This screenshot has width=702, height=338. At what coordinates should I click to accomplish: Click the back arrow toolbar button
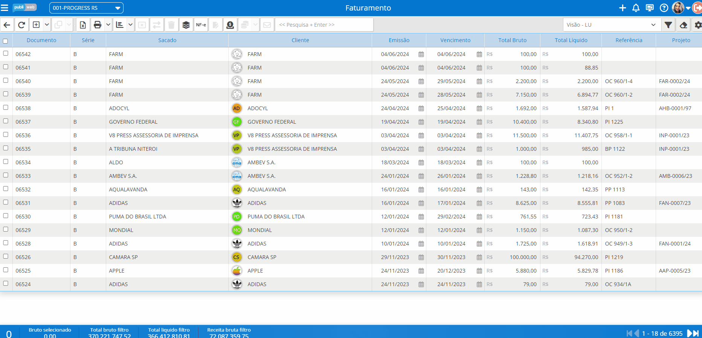(7, 25)
